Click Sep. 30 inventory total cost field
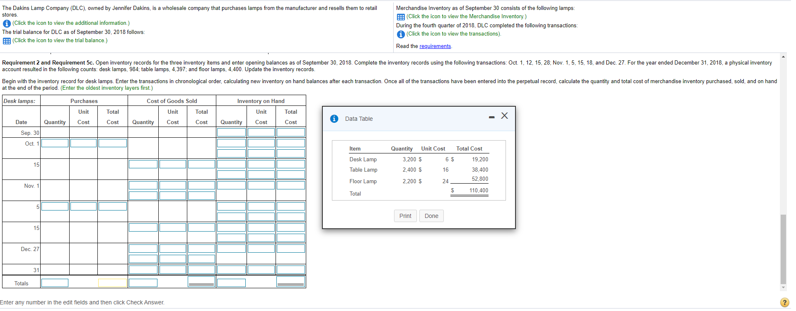 click(x=291, y=132)
